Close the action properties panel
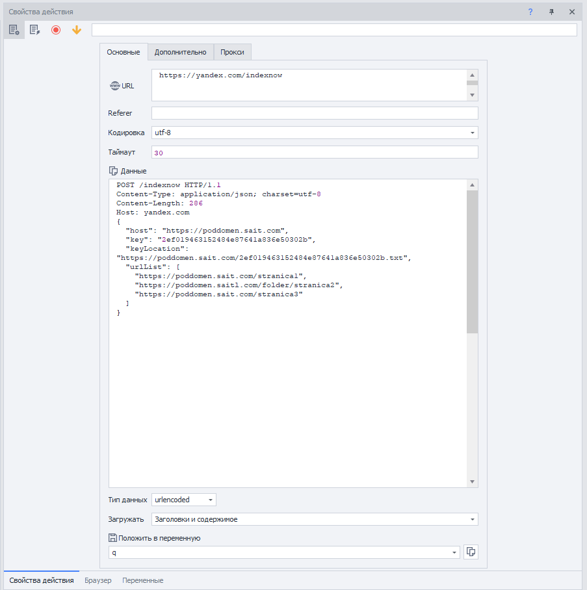The height and width of the screenshot is (590, 587). pos(572,12)
